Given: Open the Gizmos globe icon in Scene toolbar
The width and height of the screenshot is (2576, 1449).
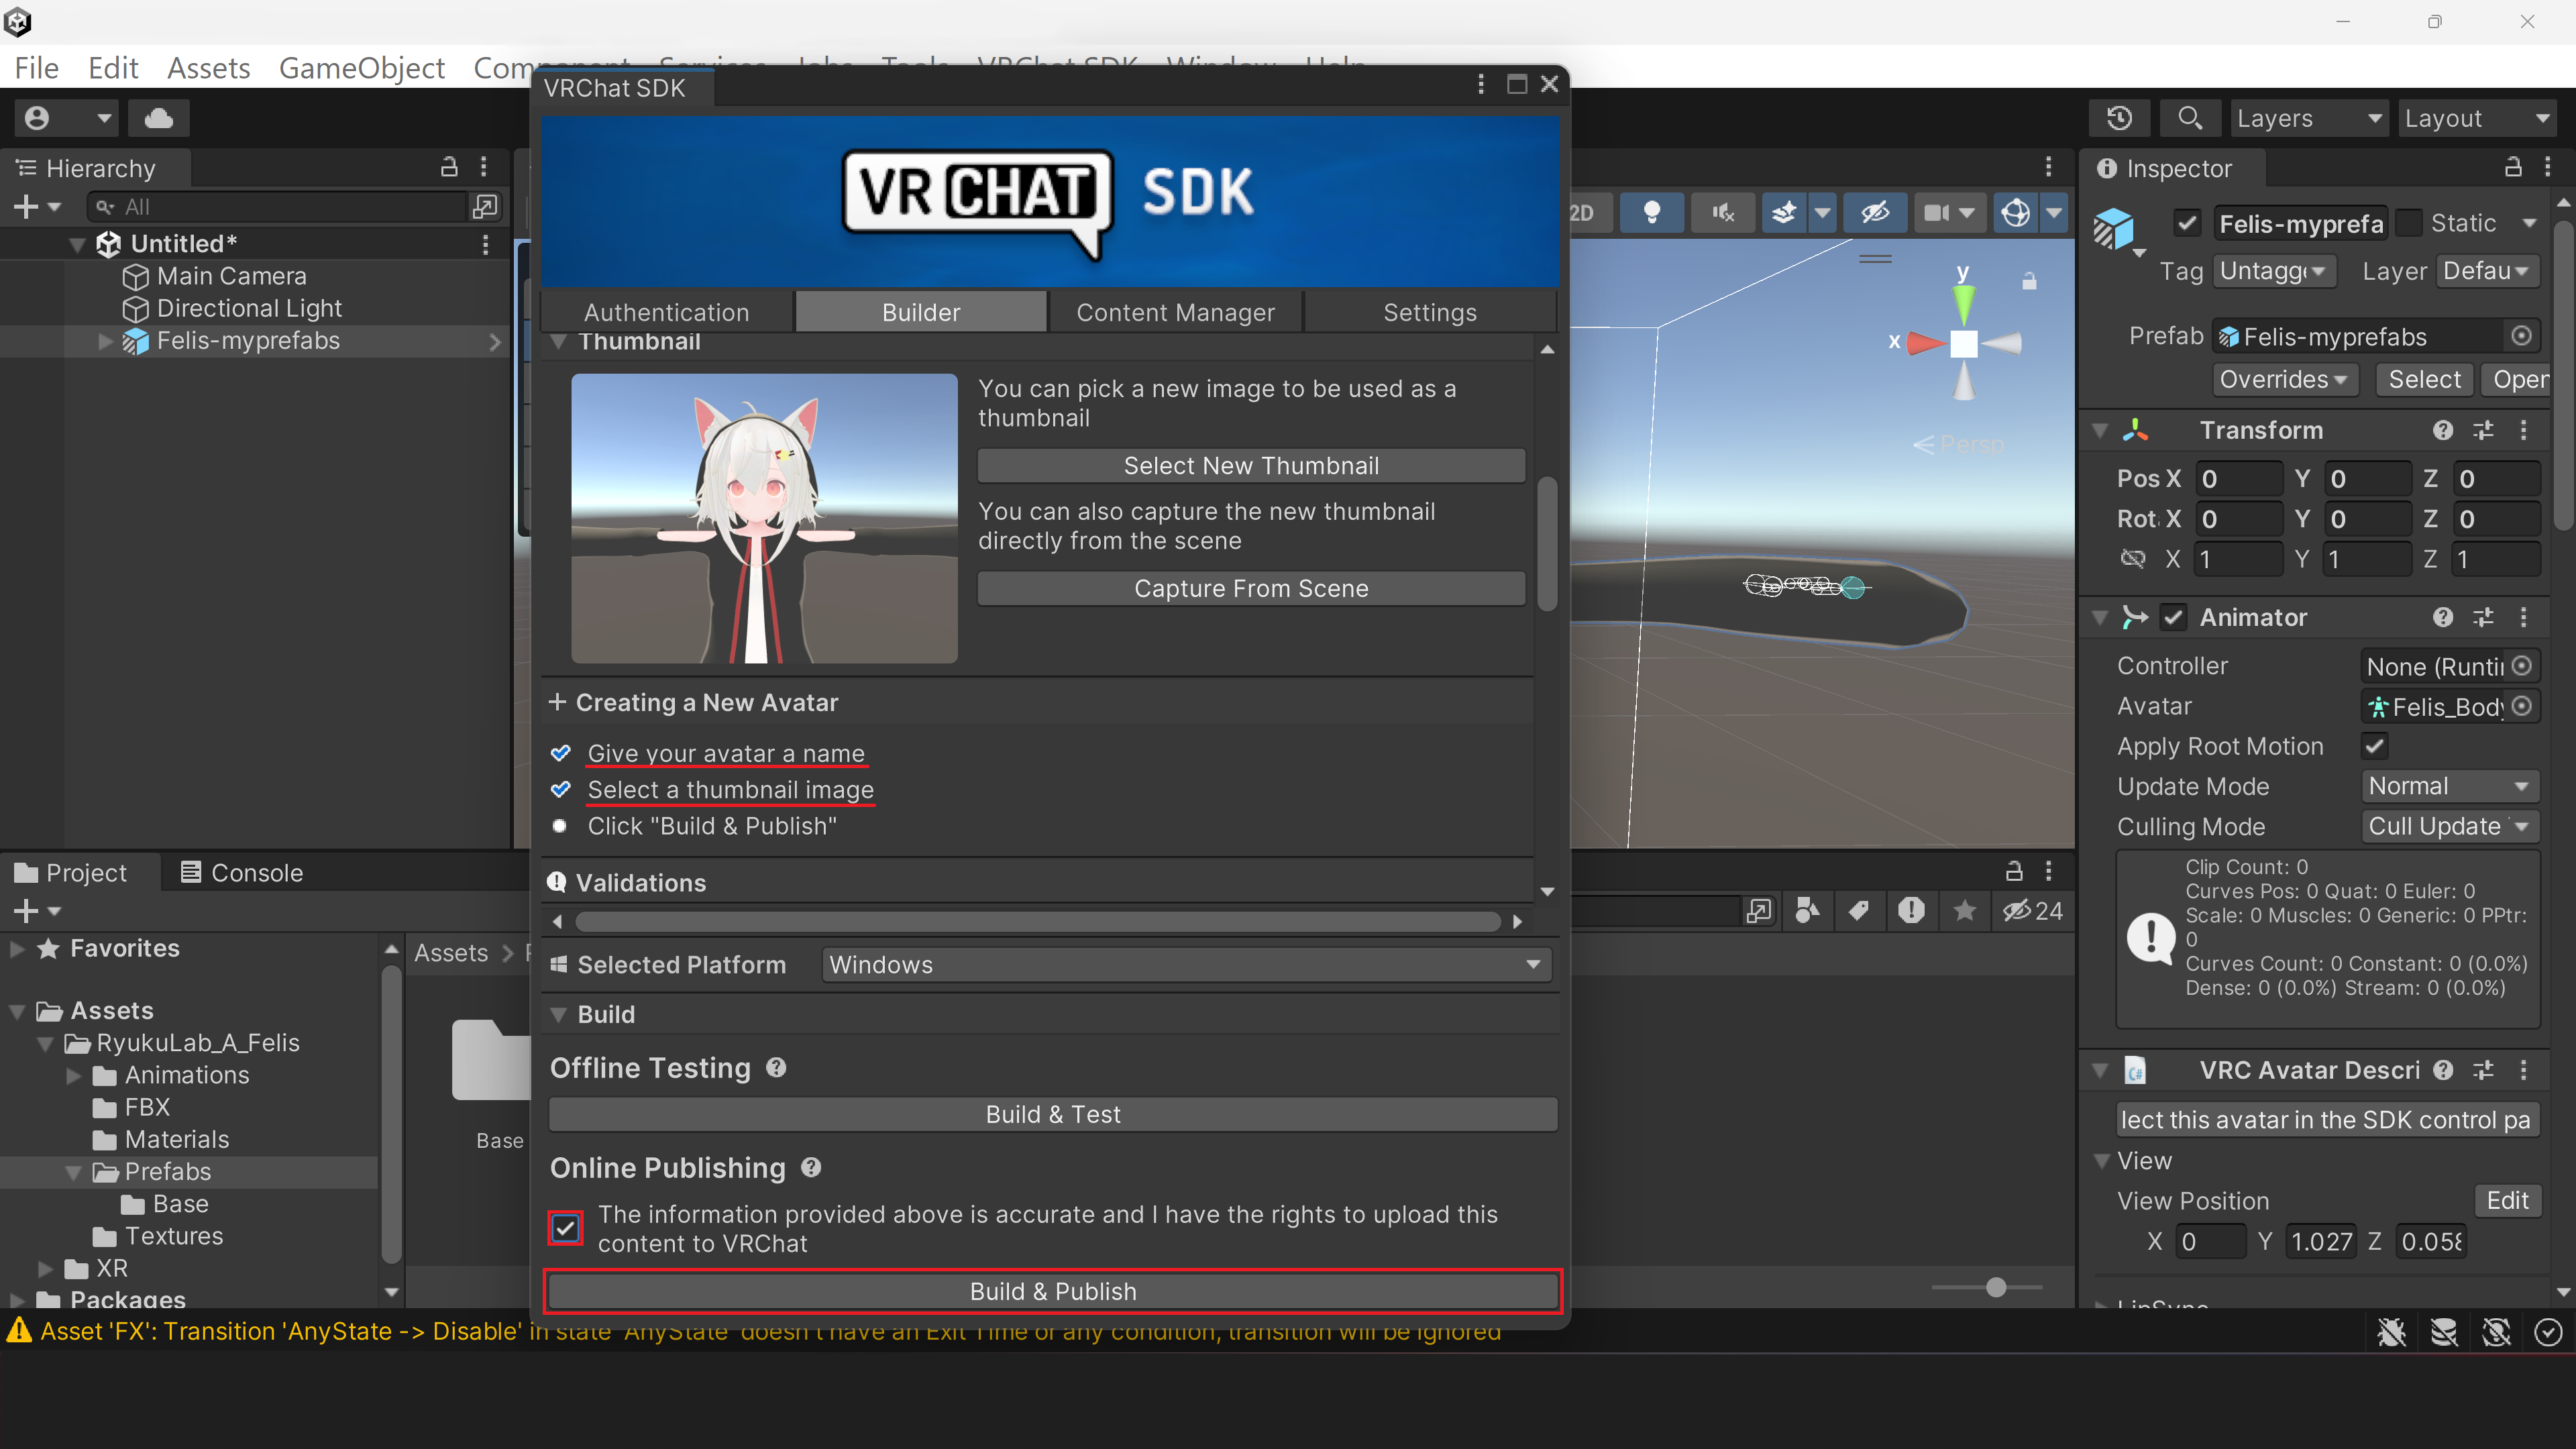Looking at the screenshot, I should click(x=2014, y=212).
